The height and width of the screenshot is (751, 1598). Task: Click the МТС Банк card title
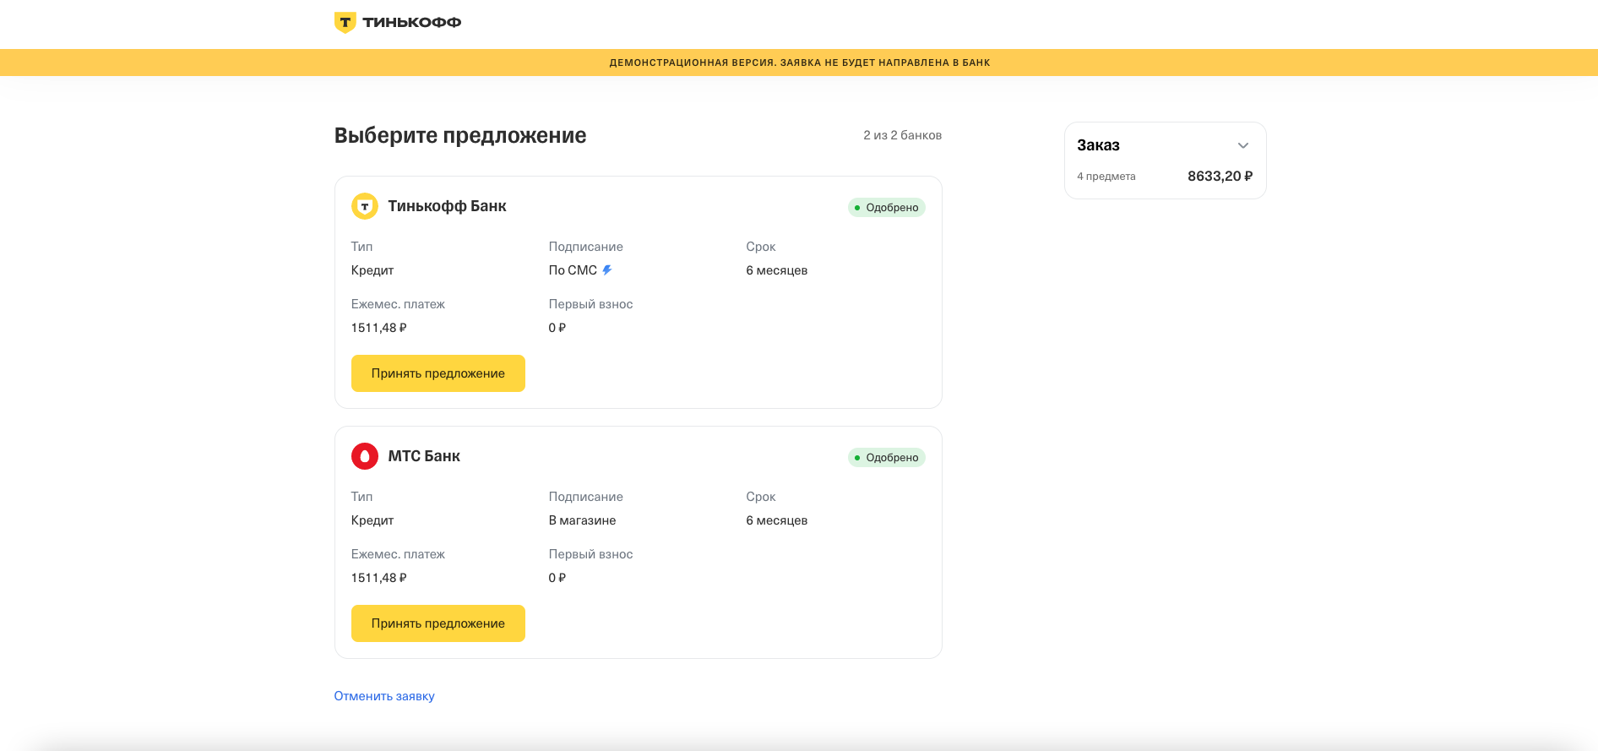click(424, 456)
